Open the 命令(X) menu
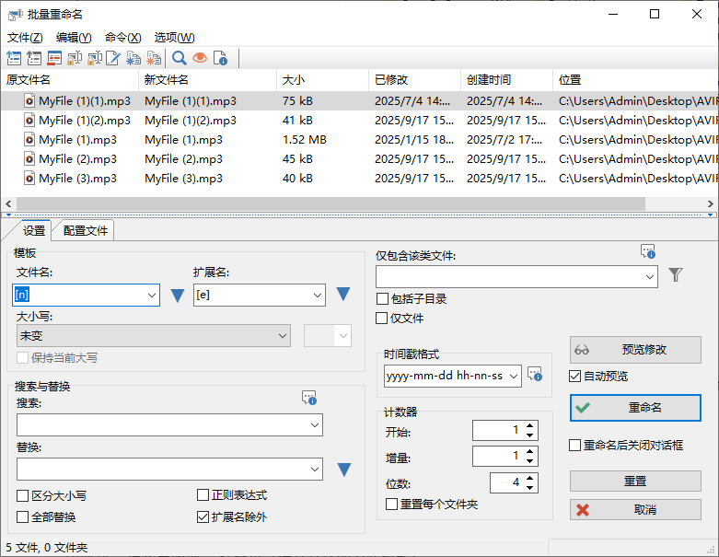This screenshot has height=557, width=719. click(122, 38)
